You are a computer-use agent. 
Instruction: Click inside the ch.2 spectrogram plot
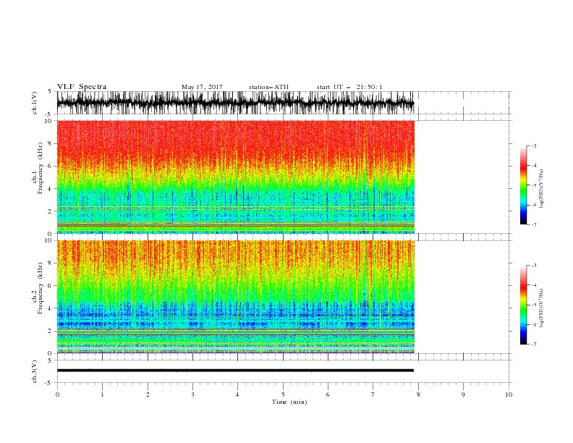pos(235,297)
